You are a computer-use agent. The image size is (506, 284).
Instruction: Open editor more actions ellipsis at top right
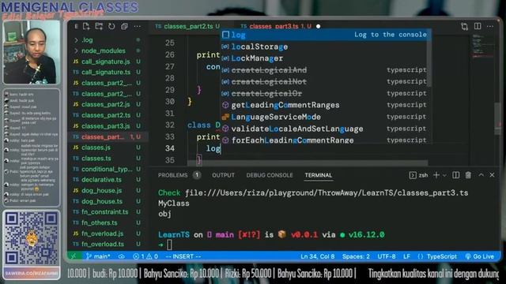pyautogui.click(x=490, y=26)
